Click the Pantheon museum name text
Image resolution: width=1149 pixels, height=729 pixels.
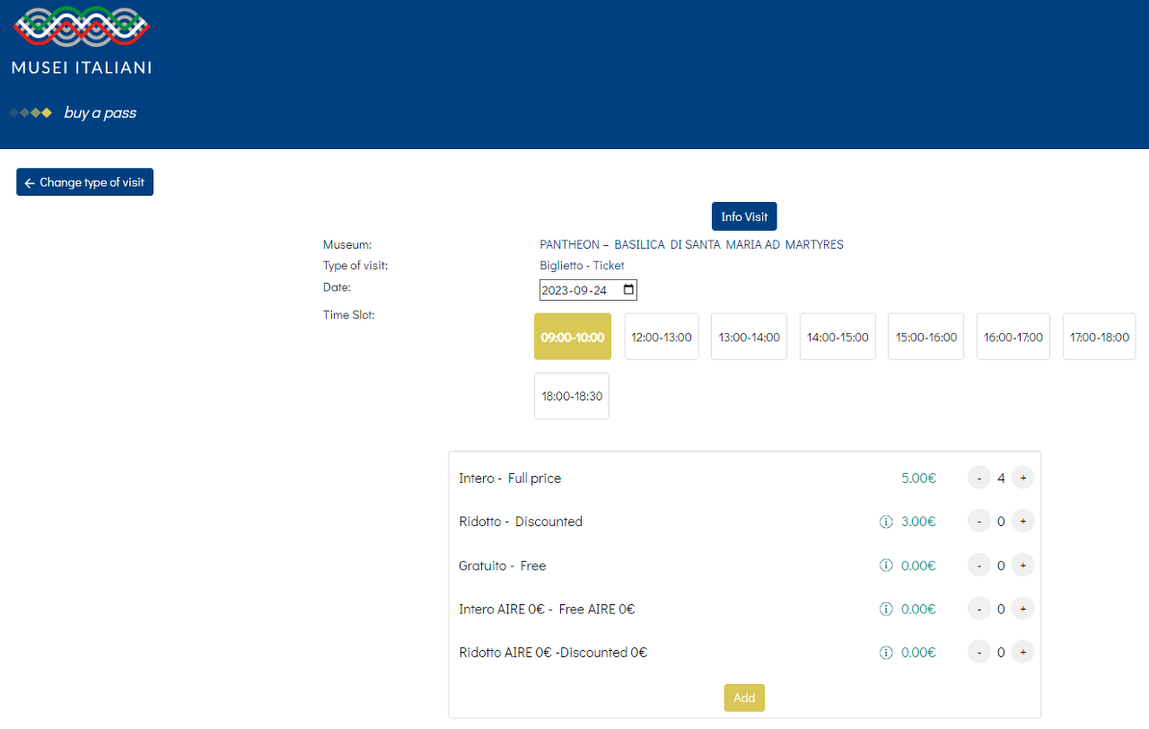pos(691,244)
